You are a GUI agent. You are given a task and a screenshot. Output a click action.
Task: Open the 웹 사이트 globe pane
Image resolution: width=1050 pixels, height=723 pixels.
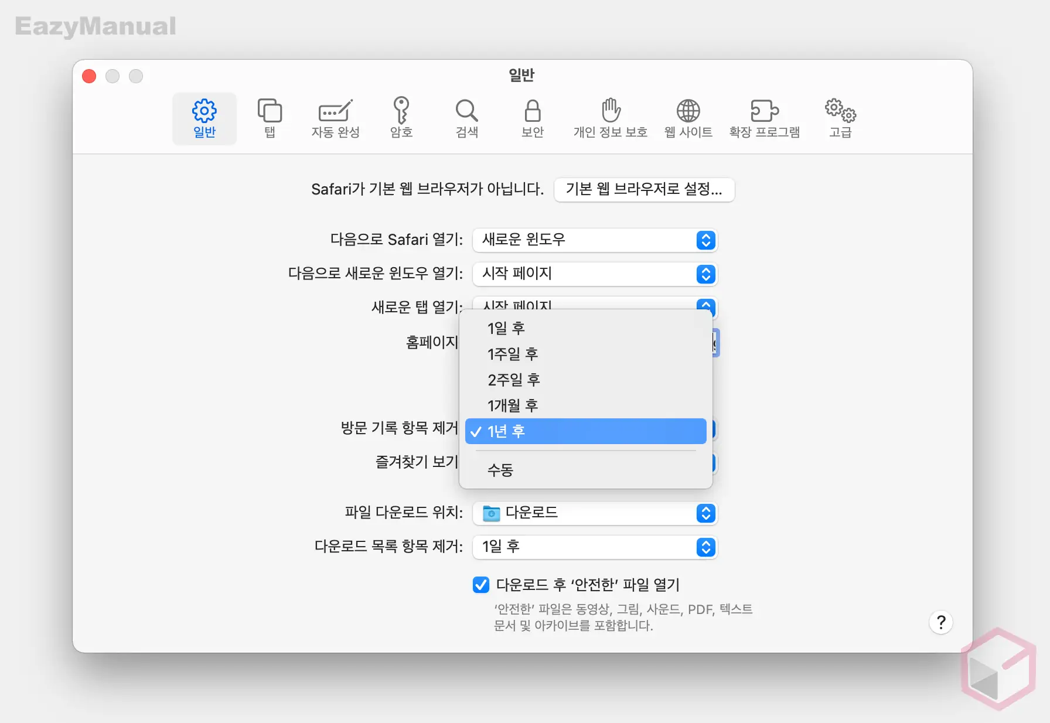click(x=688, y=119)
